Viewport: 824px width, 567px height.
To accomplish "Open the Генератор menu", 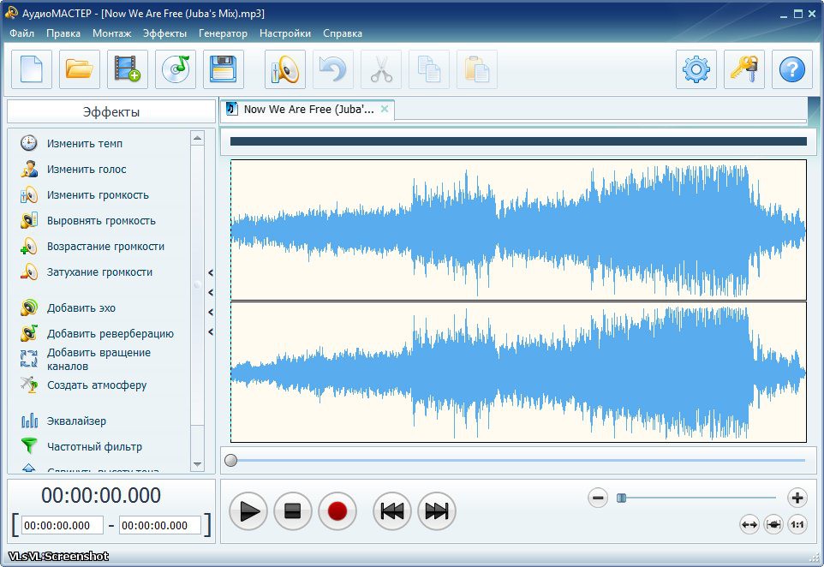I will pos(223,33).
